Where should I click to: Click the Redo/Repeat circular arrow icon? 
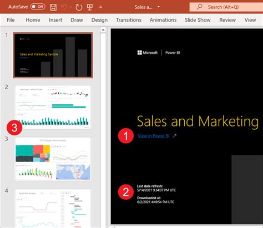(79, 7)
